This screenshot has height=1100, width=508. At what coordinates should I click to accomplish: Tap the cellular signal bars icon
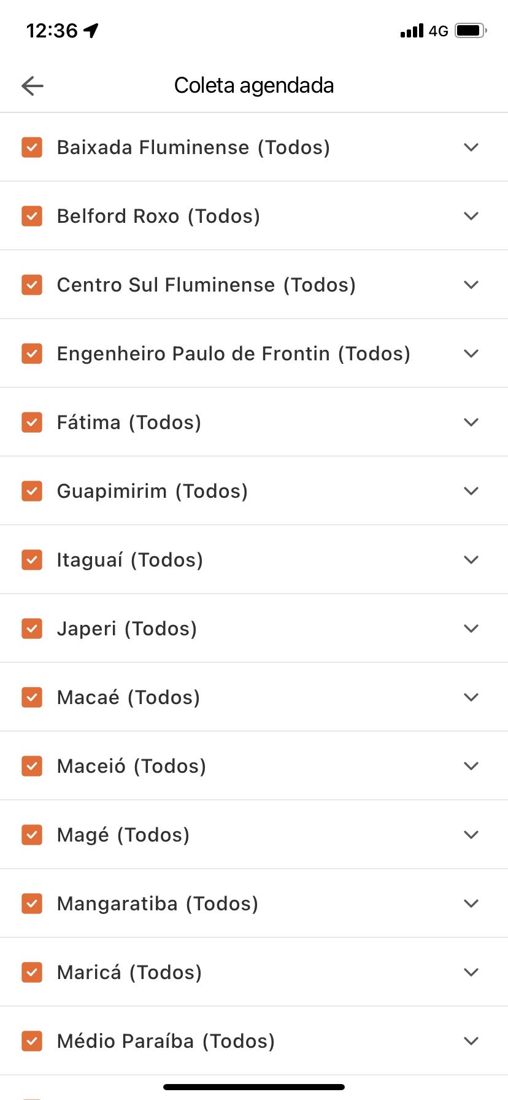pyautogui.click(x=412, y=31)
